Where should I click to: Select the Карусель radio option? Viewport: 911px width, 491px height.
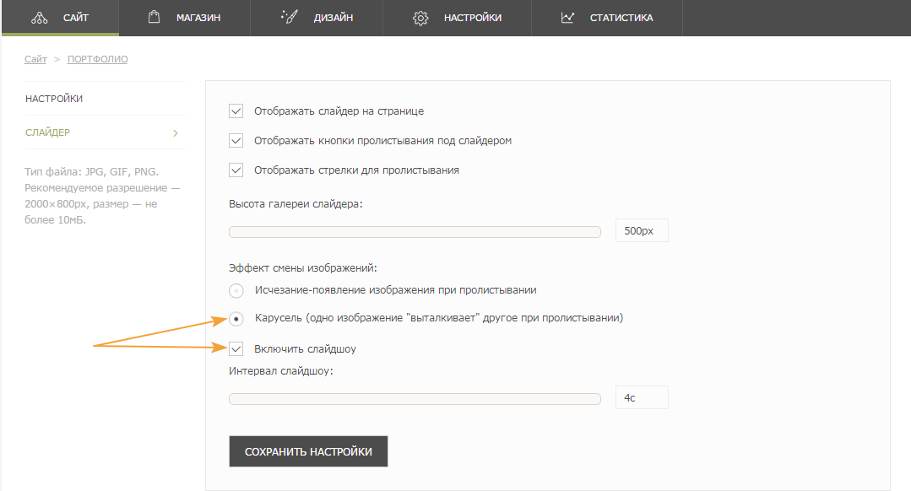coord(236,319)
